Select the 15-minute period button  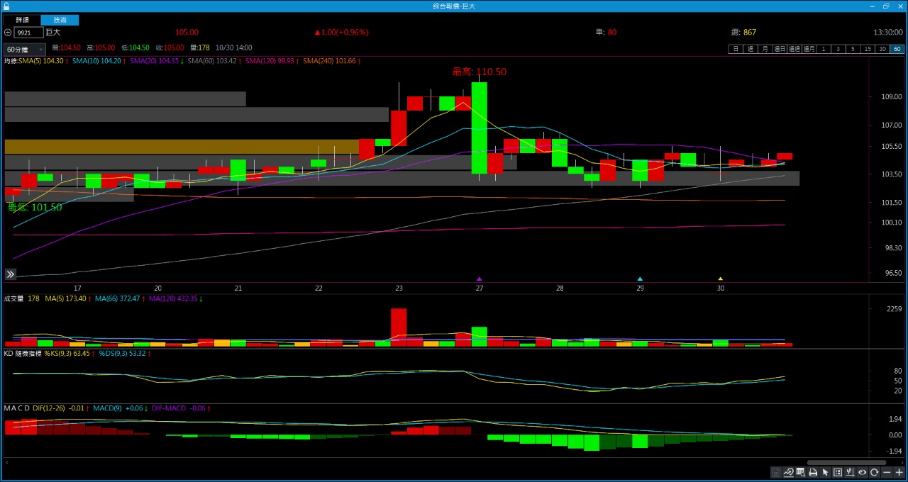click(868, 49)
